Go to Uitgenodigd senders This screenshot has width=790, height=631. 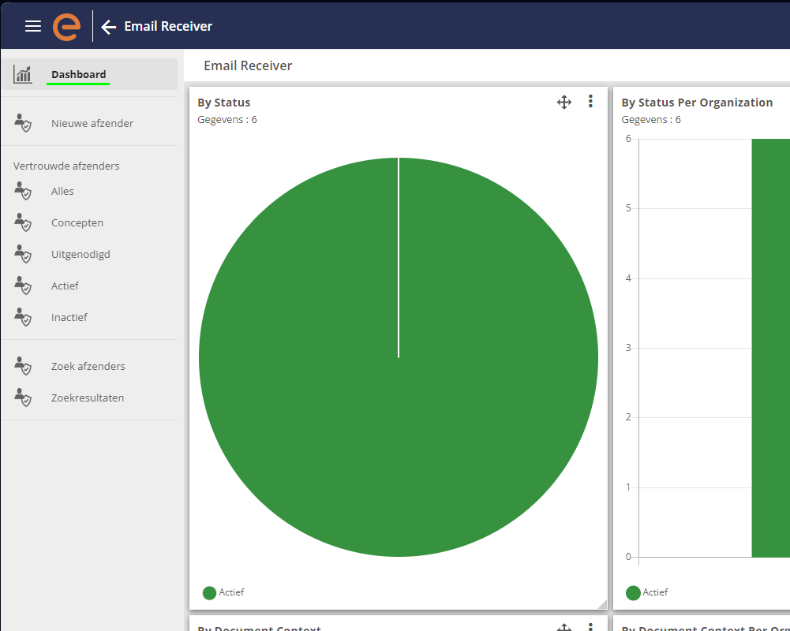80,254
